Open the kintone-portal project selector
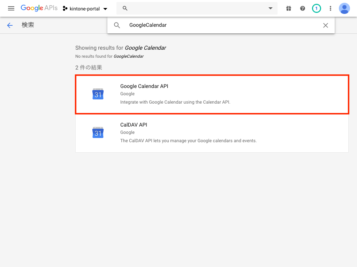 85,9
